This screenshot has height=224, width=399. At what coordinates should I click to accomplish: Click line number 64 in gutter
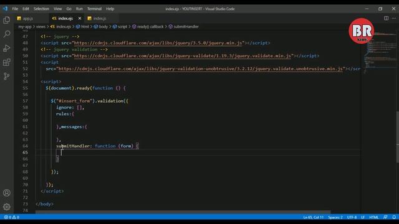tap(25, 146)
